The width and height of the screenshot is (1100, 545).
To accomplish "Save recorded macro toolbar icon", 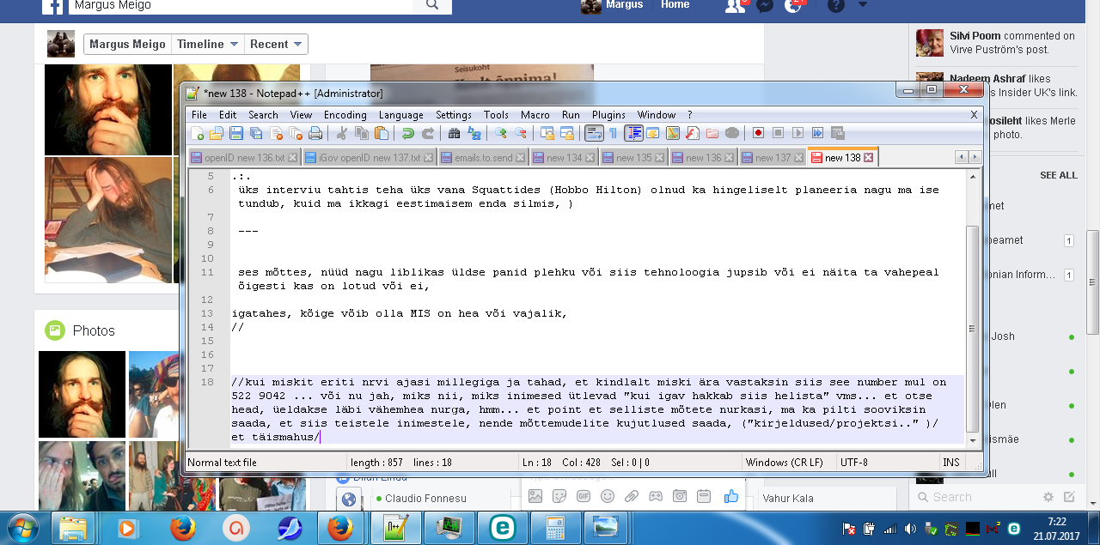I will [837, 133].
